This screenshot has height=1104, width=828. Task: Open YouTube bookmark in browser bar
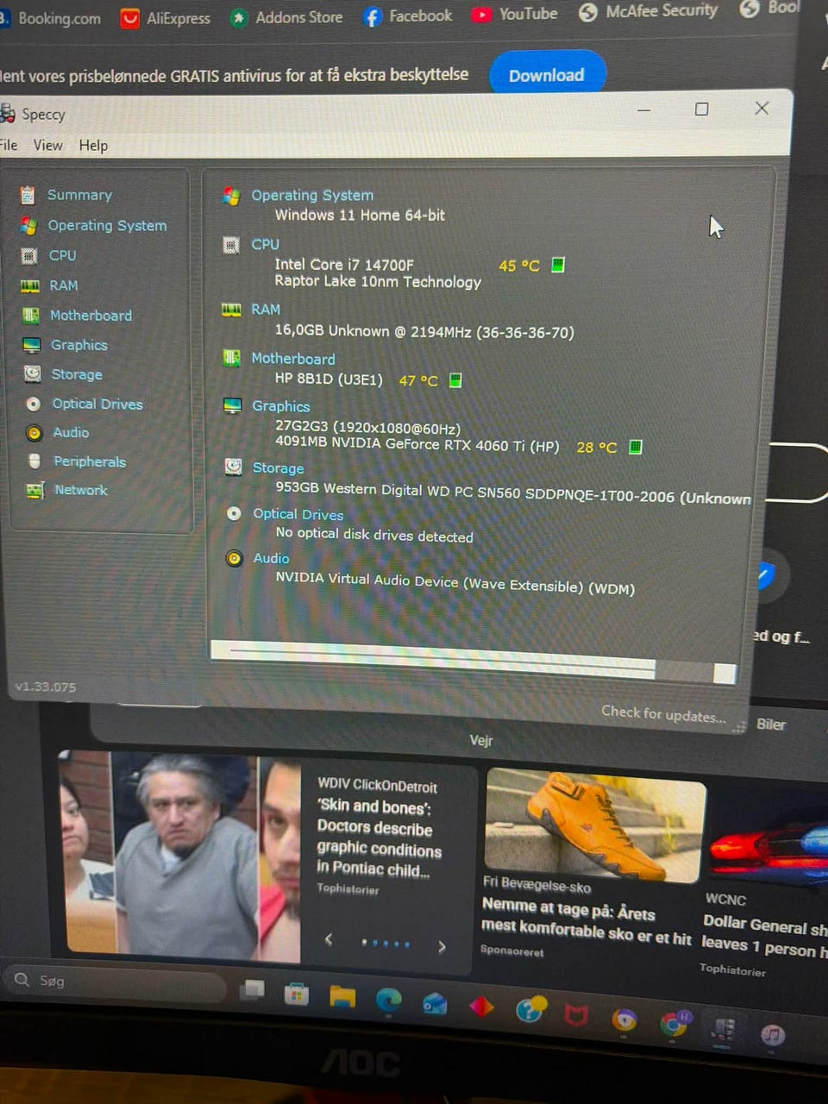pos(515,14)
